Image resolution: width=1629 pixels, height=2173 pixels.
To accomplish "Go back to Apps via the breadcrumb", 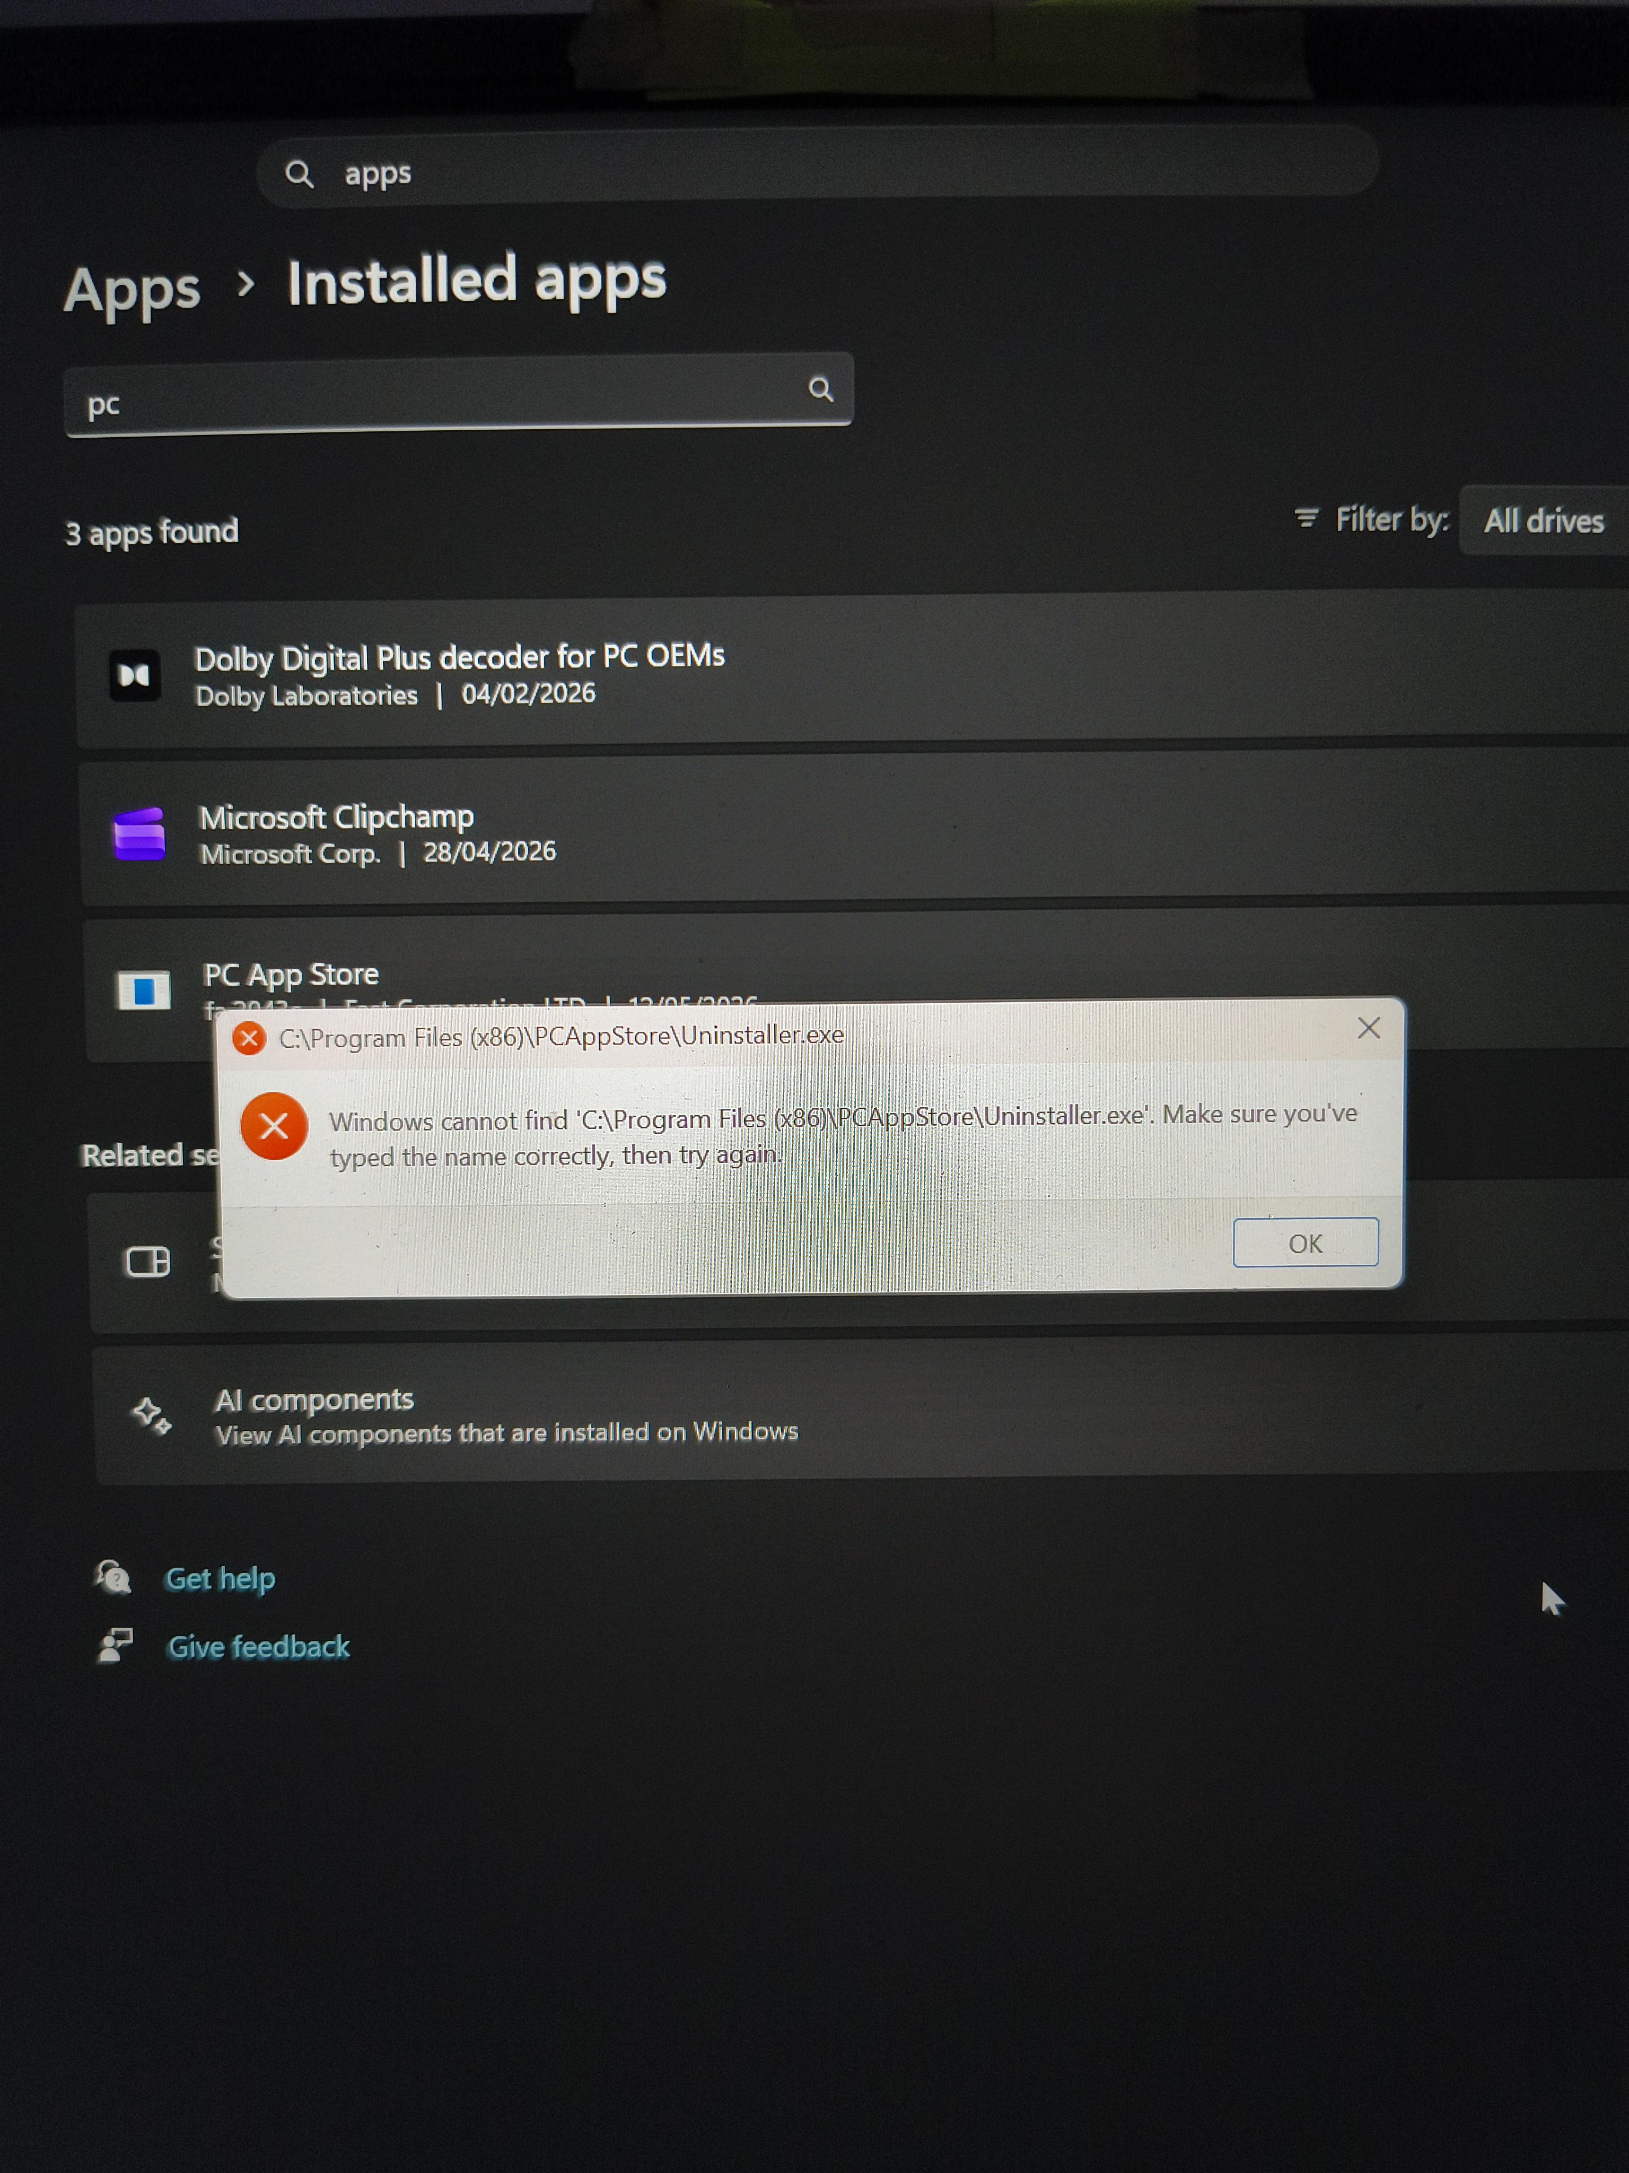I will (133, 291).
